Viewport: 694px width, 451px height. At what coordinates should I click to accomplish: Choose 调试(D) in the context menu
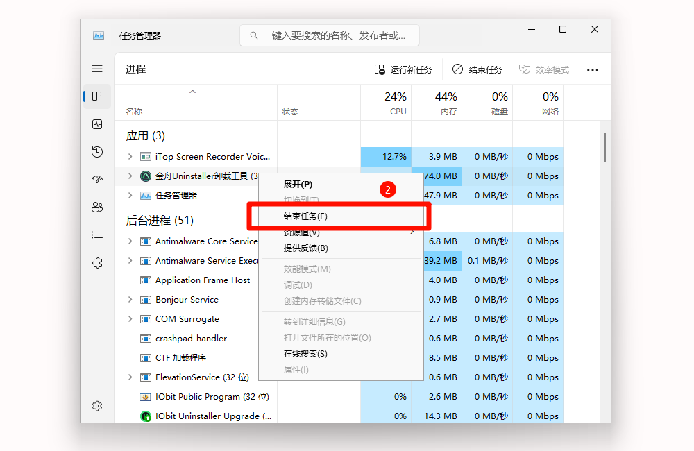tap(340, 285)
